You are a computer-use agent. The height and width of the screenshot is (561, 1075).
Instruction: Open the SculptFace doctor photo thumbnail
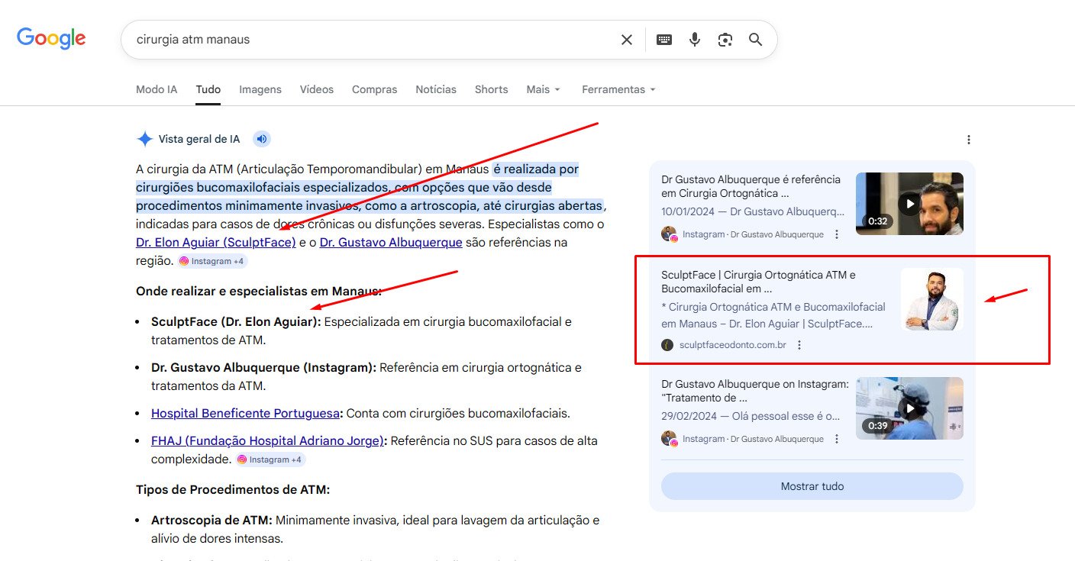coord(931,299)
